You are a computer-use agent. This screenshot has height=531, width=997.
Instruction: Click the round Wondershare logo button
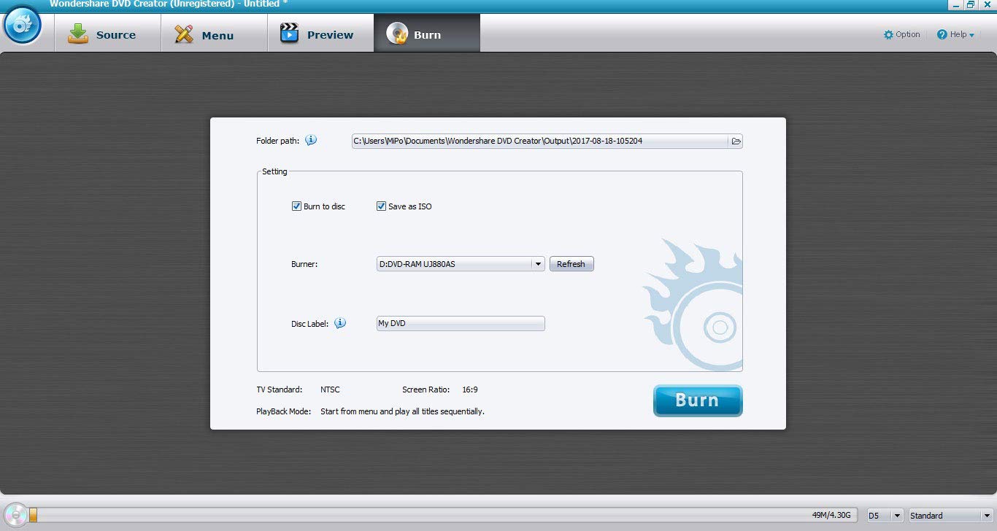(x=23, y=26)
